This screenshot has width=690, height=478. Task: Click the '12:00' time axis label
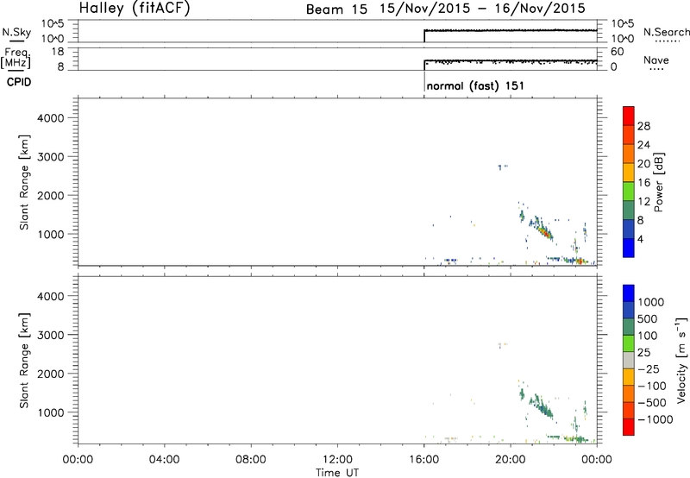pos(337,460)
